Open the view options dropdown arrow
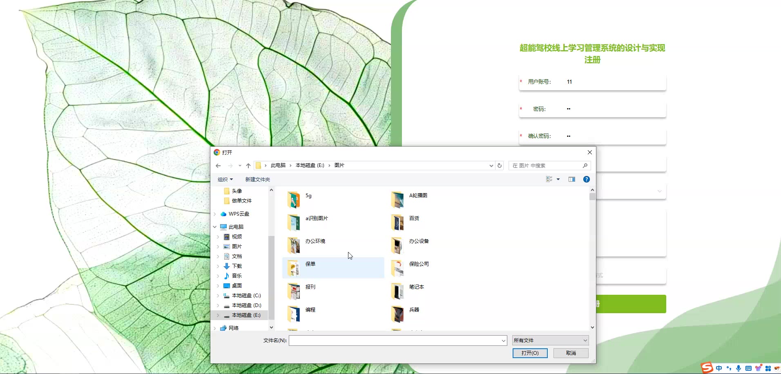This screenshot has width=781, height=374. (558, 179)
